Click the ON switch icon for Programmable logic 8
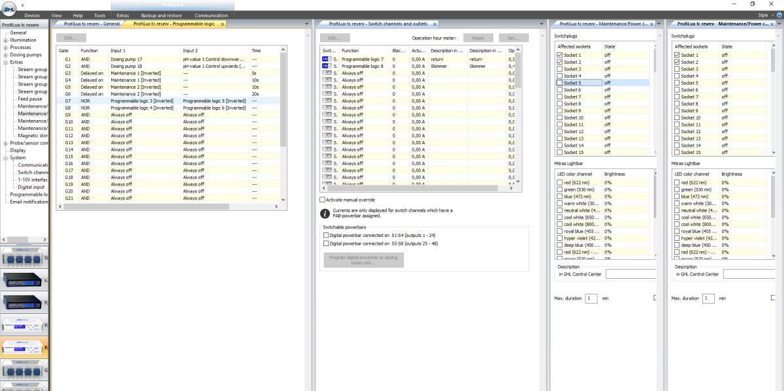784x391 pixels. pos(326,66)
